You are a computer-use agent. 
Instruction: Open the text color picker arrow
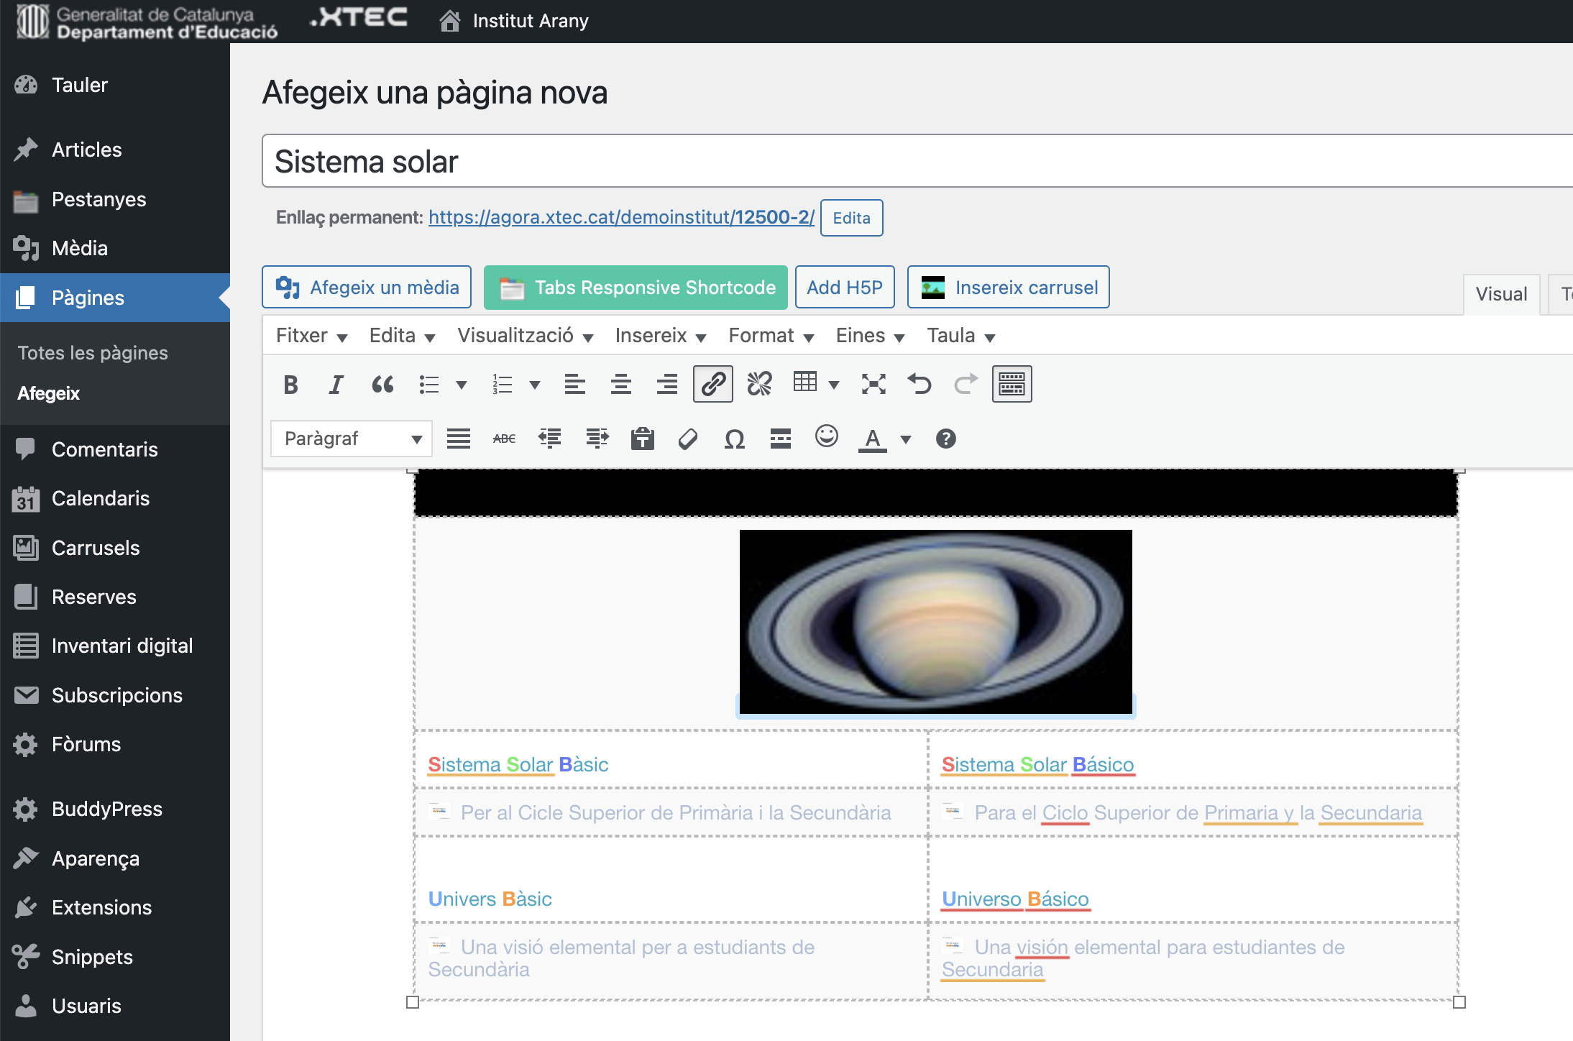pos(906,439)
